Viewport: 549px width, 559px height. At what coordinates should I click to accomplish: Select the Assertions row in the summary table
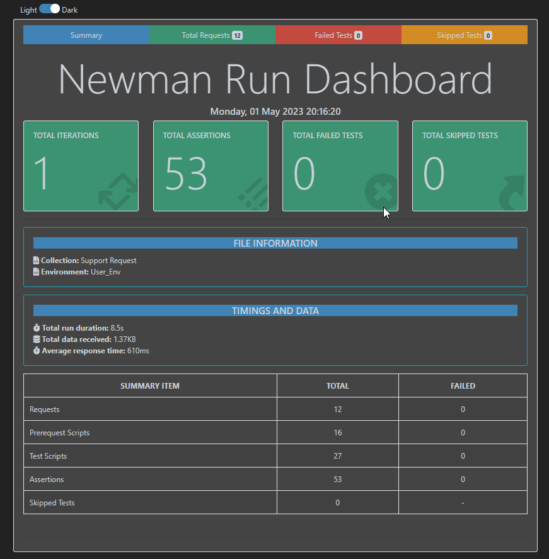click(149, 479)
